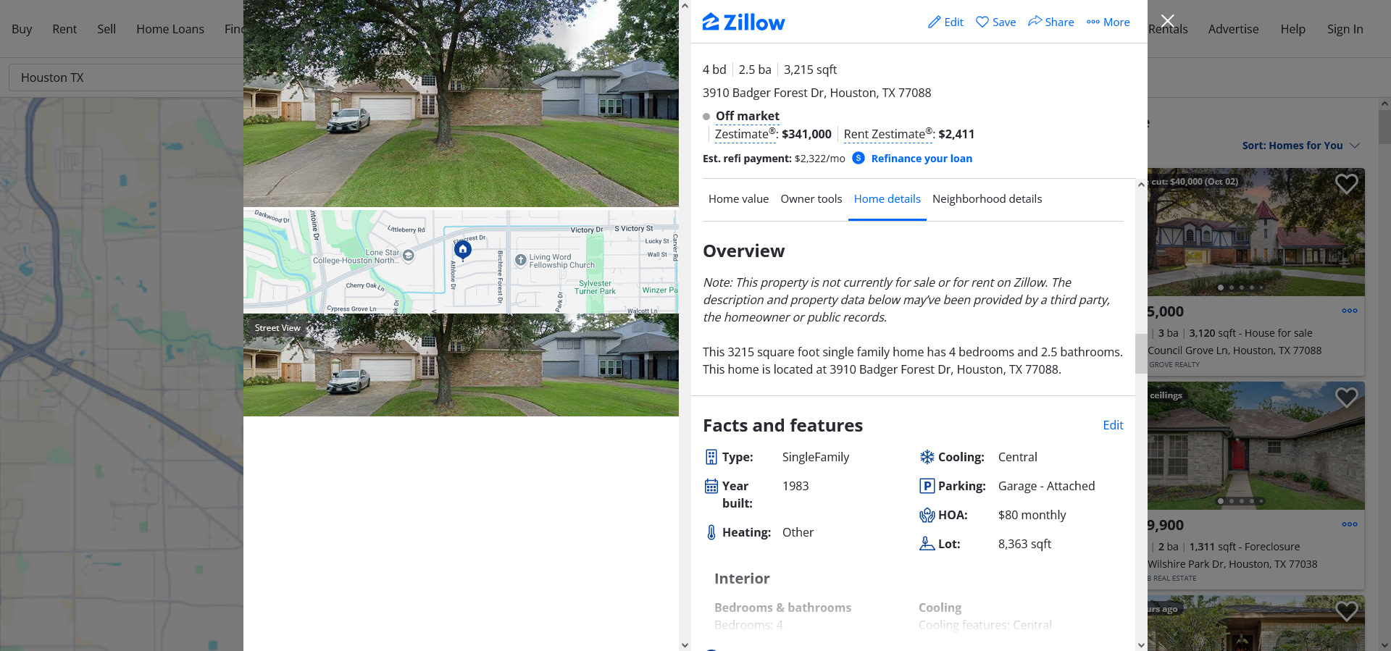This screenshot has height=651, width=1391.
Task: Click Buy in the top navigation
Action: point(22,29)
